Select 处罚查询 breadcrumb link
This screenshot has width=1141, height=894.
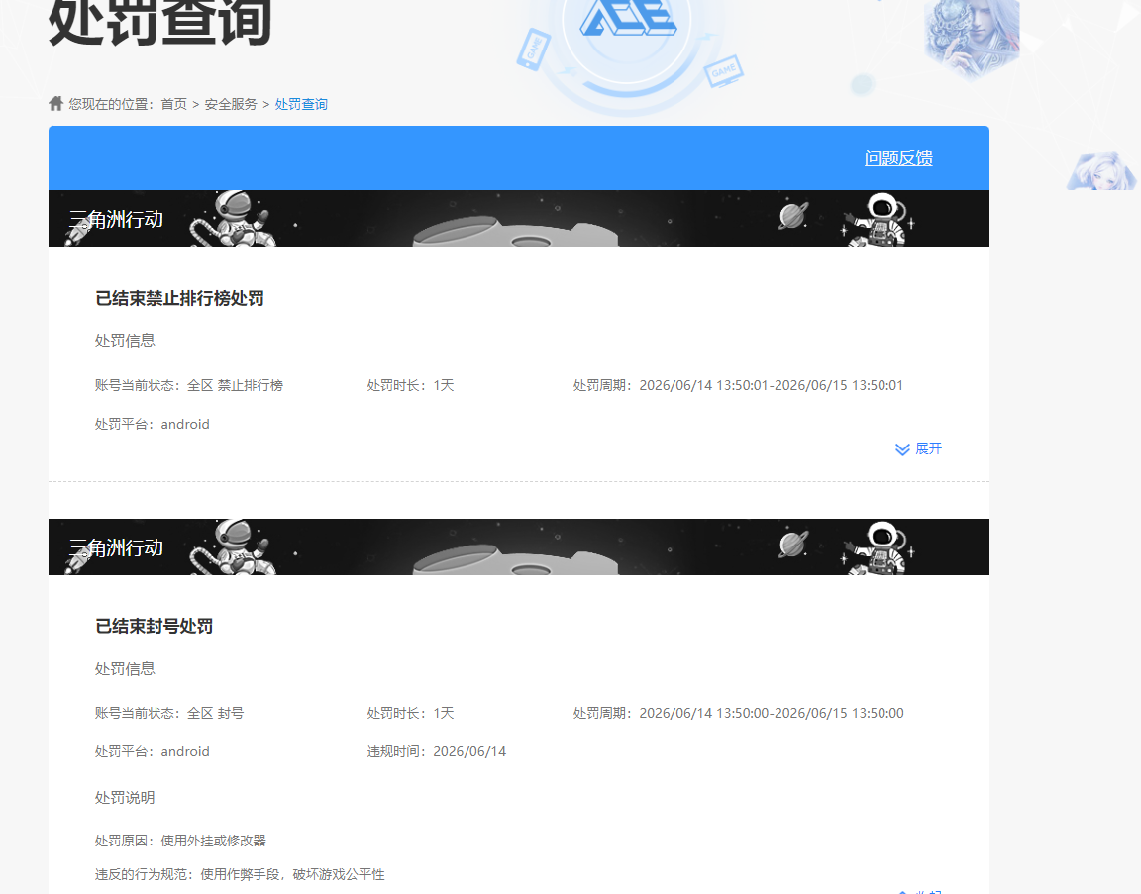pyautogui.click(x=301, y=104)
